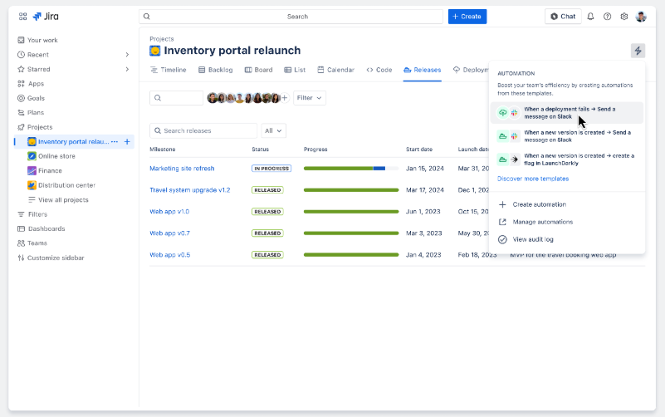Click the automation lightning bolt icon
This screenshot has height=417, width=665.
[x=638, y=51]
